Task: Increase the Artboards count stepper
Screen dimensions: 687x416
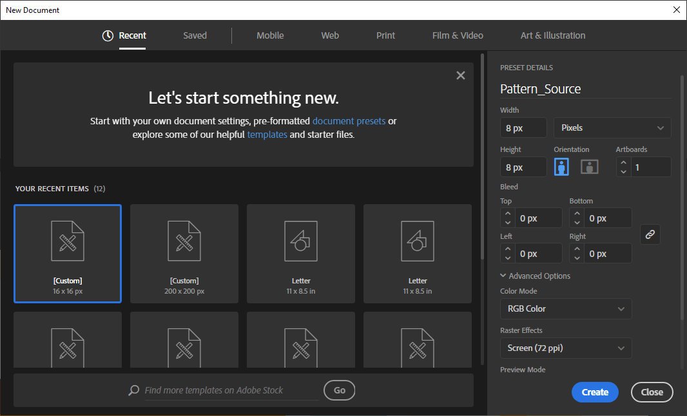Action: pyautogui.click(x=623, y=163)
